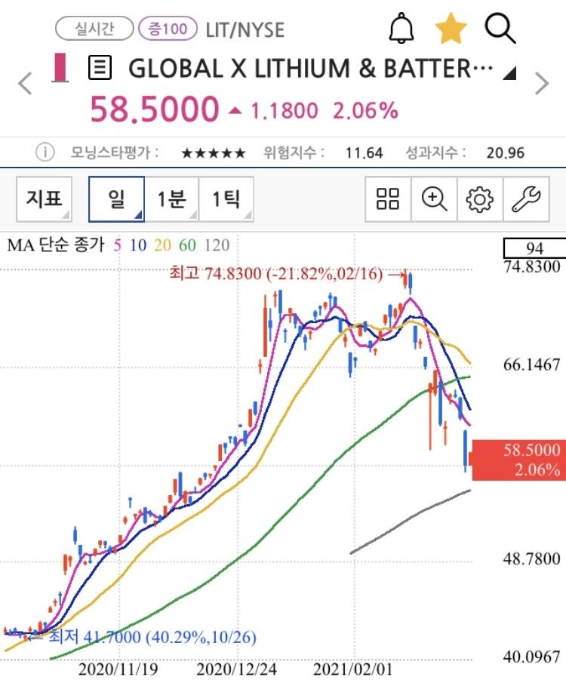This screenshot has height=680, width=566.
Task: Open stock search magnifier
Action: 500,28
